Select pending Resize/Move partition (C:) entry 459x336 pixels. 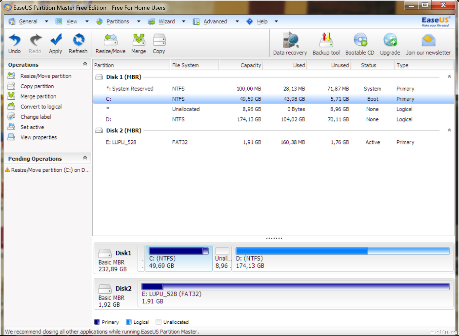pos(47,170)
